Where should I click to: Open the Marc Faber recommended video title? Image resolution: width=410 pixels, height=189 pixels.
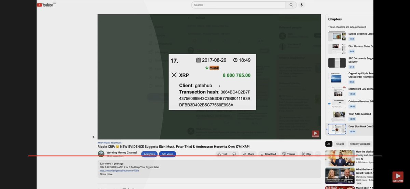click(x=365, y=187)
